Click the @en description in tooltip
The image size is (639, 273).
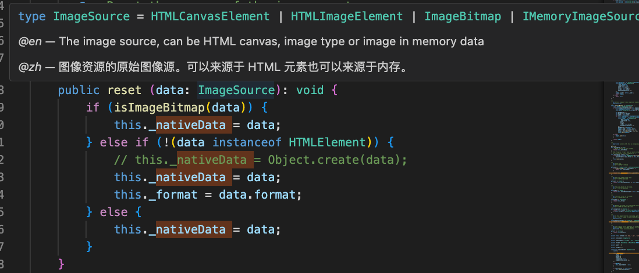(x=251, y=42)
